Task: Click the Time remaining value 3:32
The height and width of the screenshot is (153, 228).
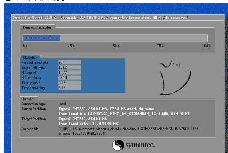Action: [x=70, y=87]
